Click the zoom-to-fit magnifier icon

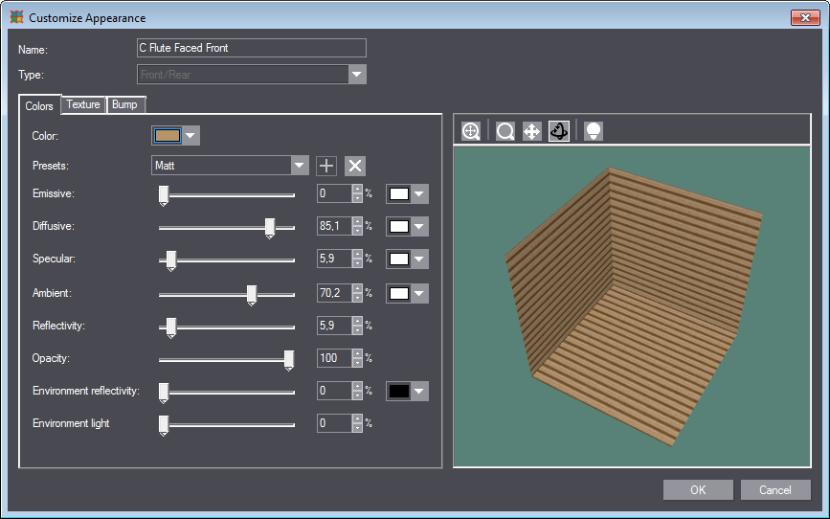click(471, 131)
